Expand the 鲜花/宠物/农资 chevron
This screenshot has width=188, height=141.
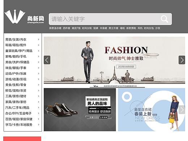tap(38, 90)
